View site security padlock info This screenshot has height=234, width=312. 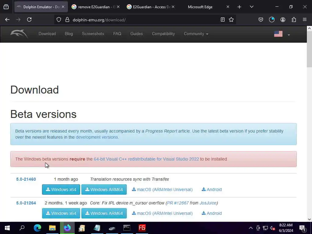click(67, 19)
